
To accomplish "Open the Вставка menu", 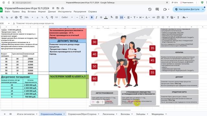I will coord(32,12).
